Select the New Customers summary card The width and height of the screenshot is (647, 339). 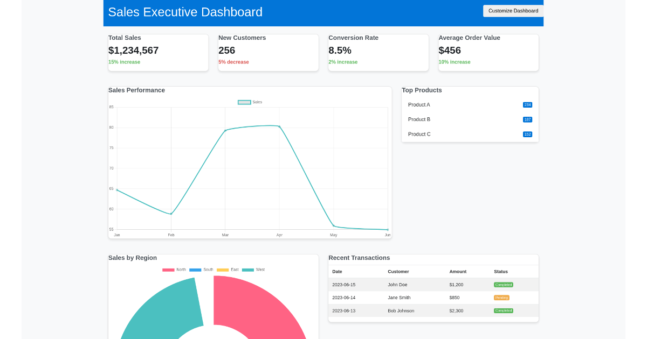click(268, 52)
